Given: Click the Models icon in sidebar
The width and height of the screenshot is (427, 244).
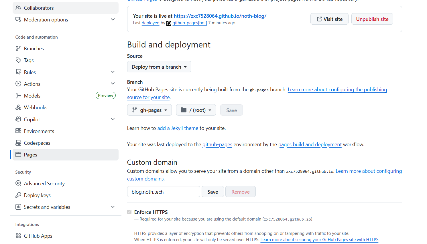Looking at the screenshot, I should 18,96.
